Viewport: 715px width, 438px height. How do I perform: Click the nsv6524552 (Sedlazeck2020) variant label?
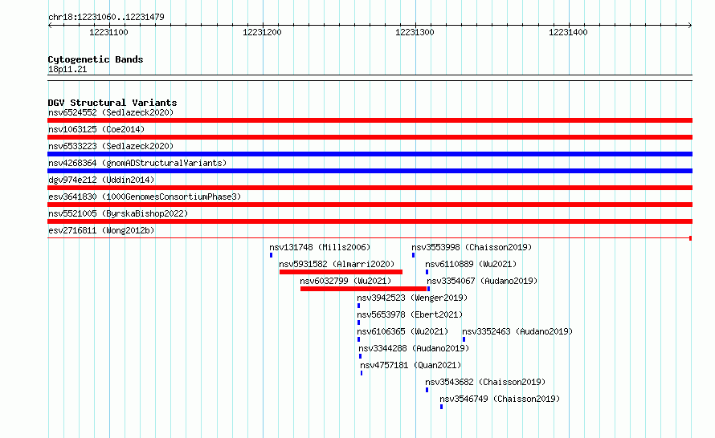[111, 112]
